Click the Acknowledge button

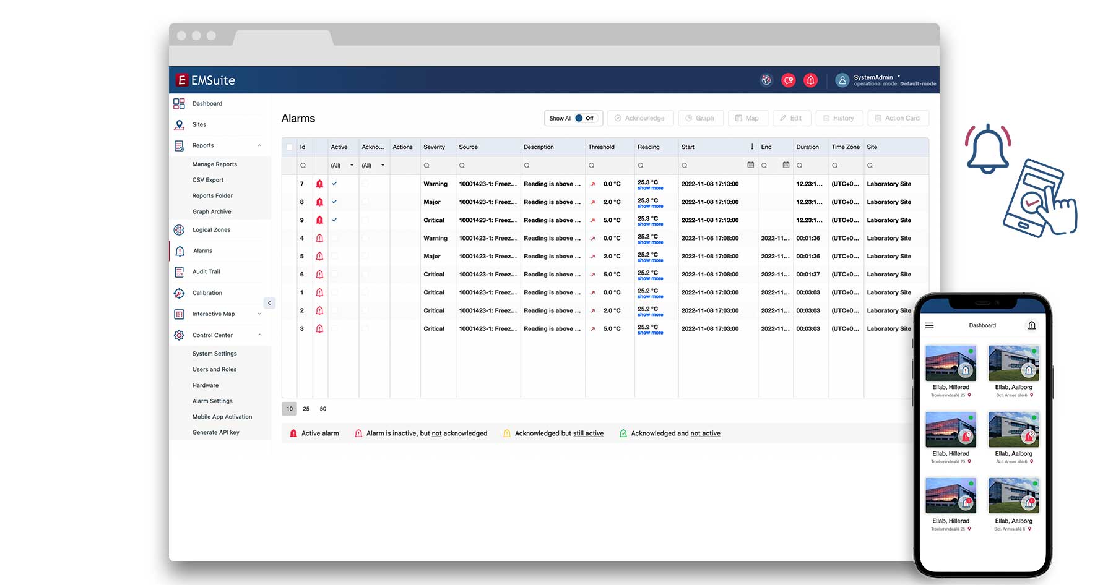[640, 118]
